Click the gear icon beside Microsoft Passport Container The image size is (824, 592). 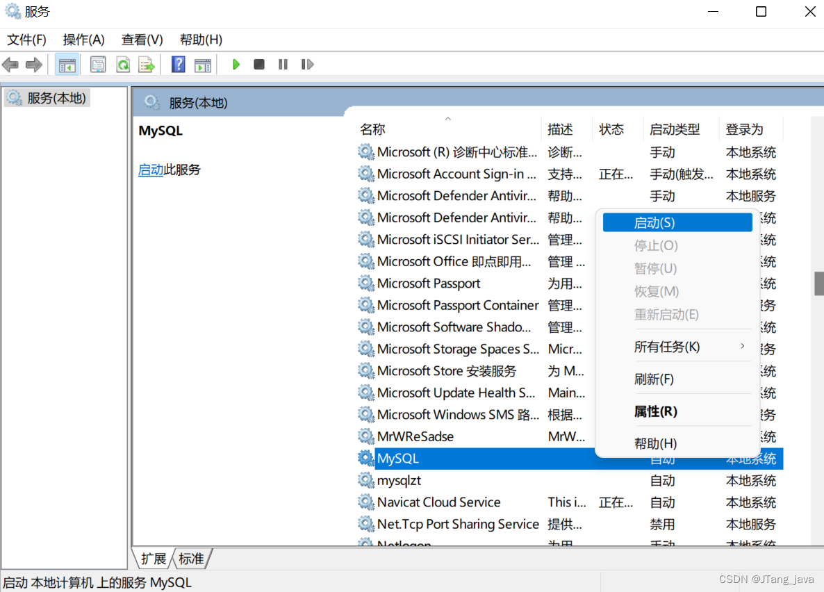point(365,305)
